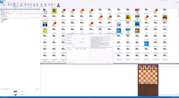
Task: Click the Cloud Databases ribbon icon
Action: pyautogui.click(x=17, y=5)
